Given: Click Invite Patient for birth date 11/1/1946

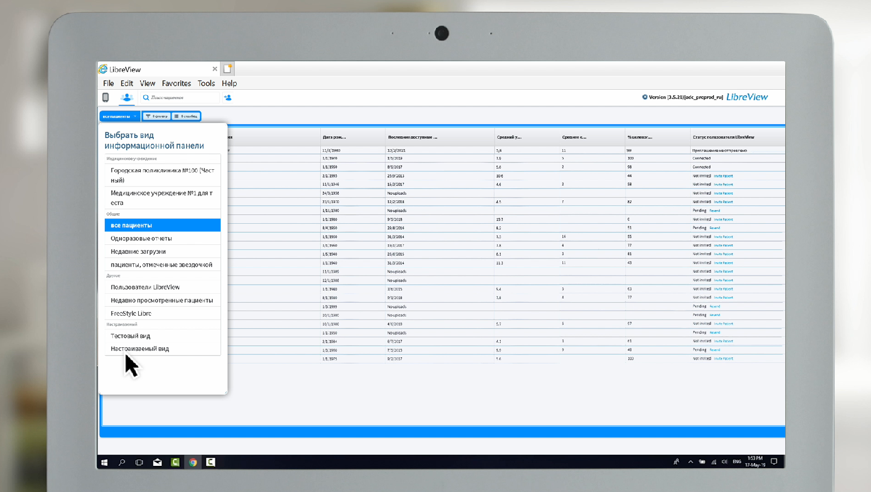Looking at the screenshot, I should [x=723, y=185].
